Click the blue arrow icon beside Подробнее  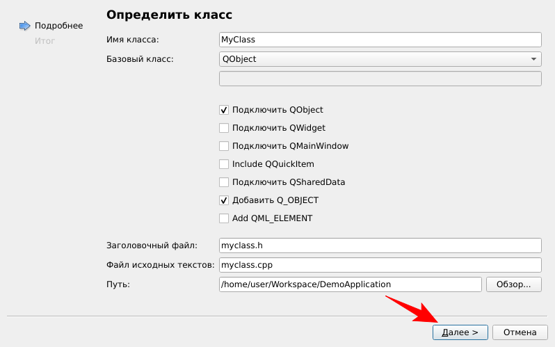pyautogui.click(x=24, y=26)
